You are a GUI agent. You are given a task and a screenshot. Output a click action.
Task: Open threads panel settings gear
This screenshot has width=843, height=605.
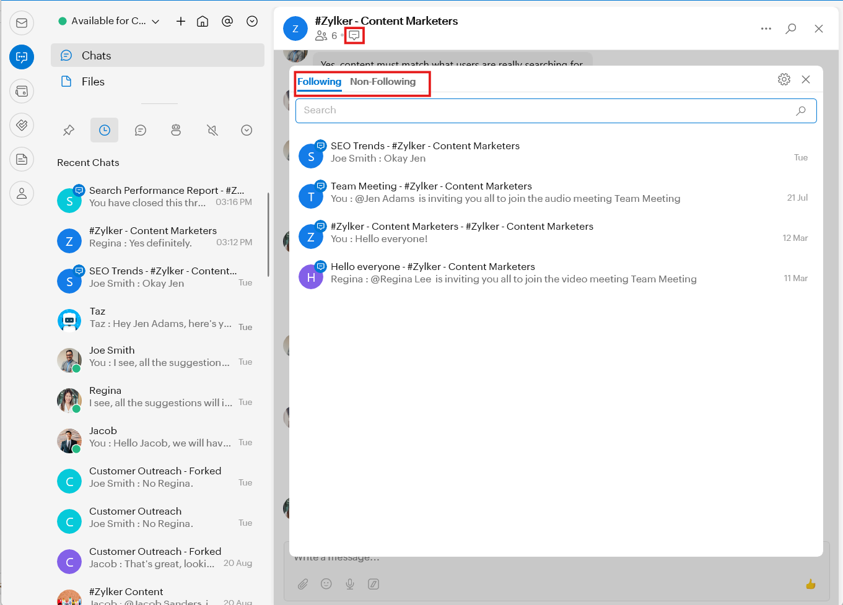(784, 79)
